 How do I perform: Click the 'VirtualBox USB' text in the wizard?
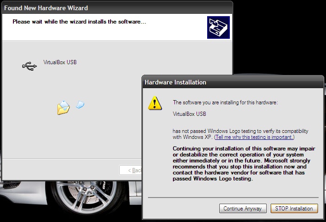click(x=60, y=62)
